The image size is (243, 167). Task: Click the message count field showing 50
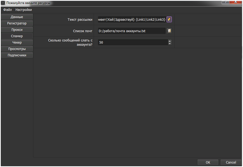coord(132,42)
